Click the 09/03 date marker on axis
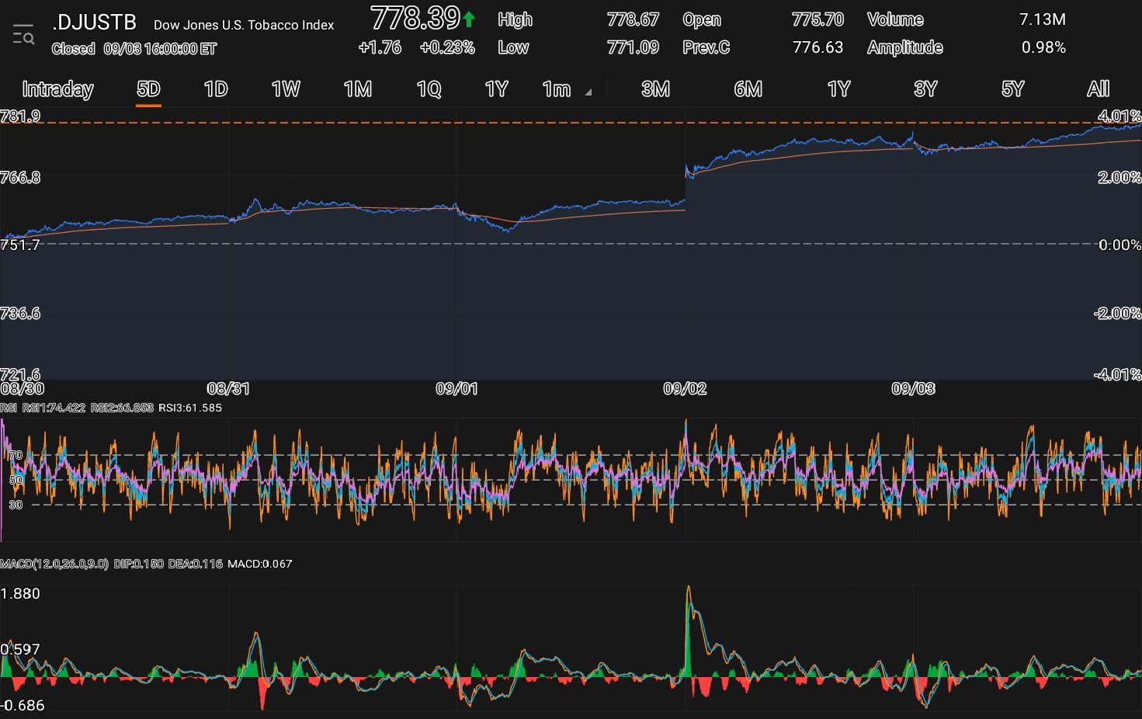The width and height of the screenshot is (1142, 719). (x=913, y=389)
